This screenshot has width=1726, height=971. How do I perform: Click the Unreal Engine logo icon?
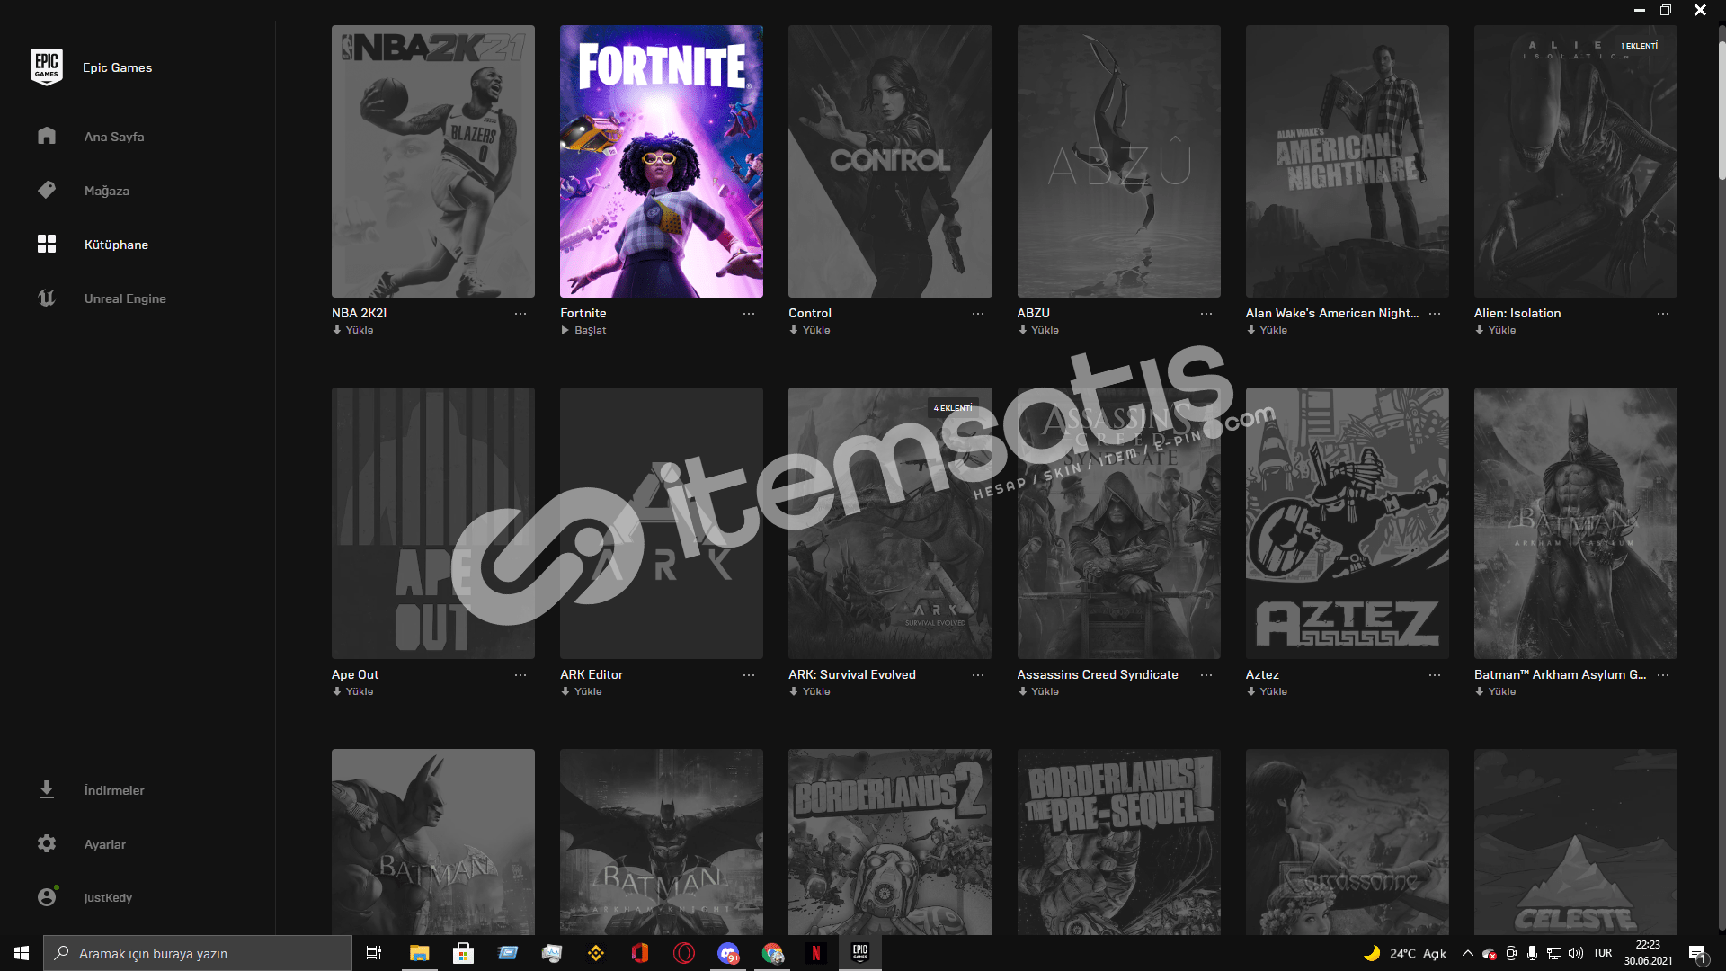coord(47,298)
